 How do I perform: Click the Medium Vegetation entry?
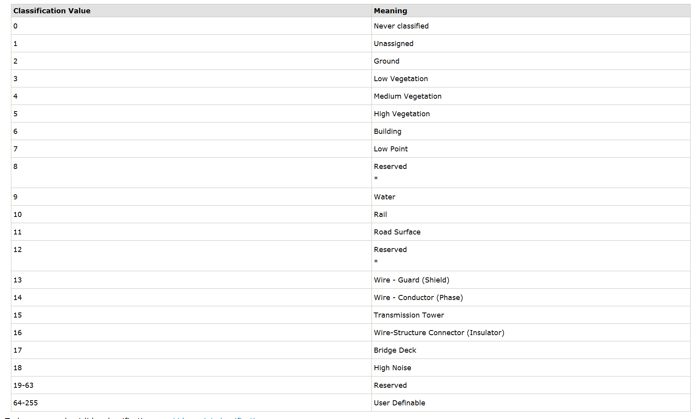pos(407,96)
